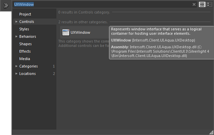Expand the Controls category arrow
This screenshot has height=135, width=214.
tap(17, 22)
